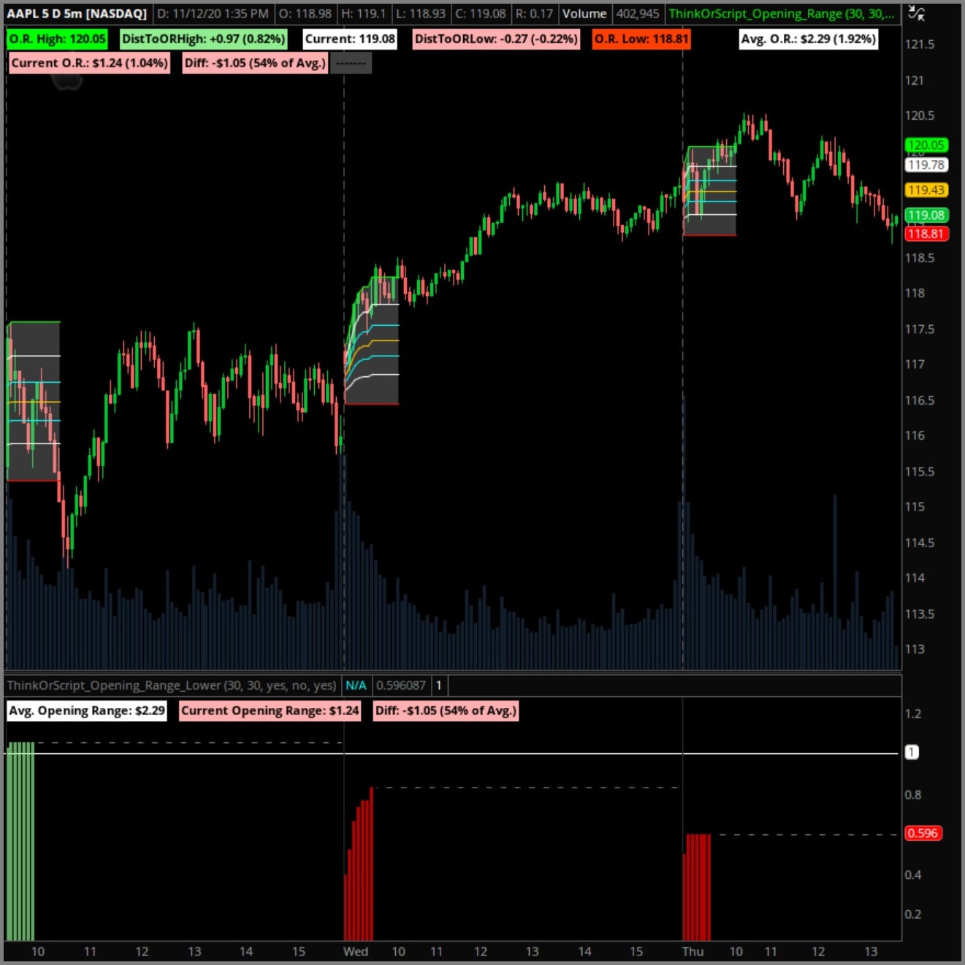Click the Current O.R.: $1.24 (1.04%) label

[89, 63]
